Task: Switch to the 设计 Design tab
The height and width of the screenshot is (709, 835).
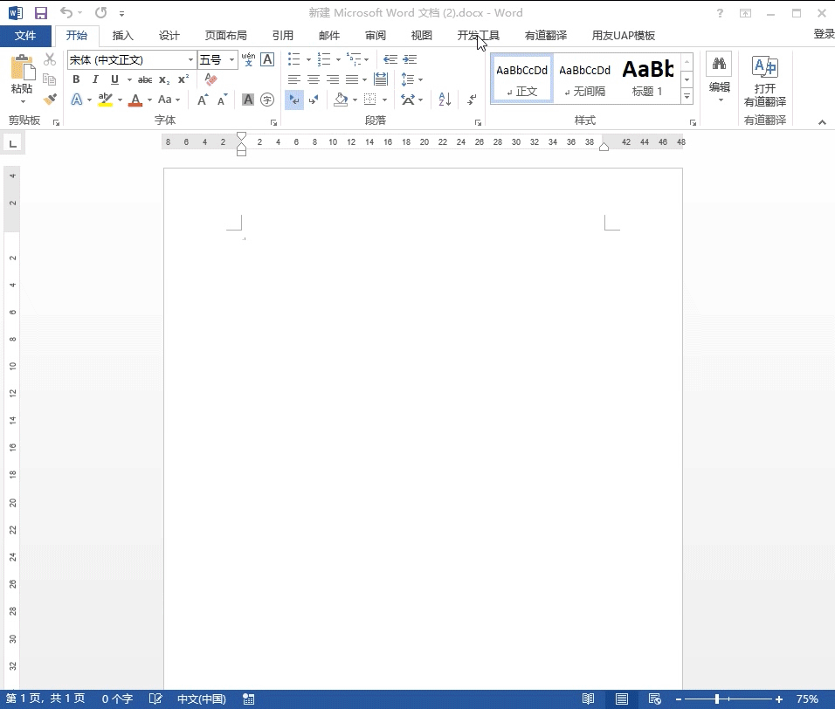Action: [169, 36]
